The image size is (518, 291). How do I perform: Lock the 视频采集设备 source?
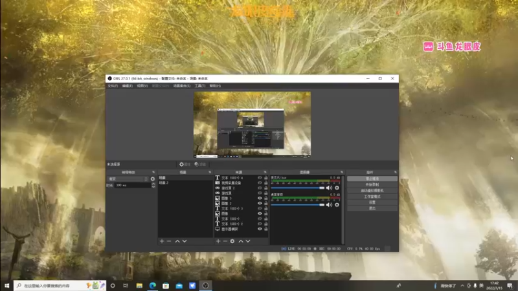click(x=265, y=183)
